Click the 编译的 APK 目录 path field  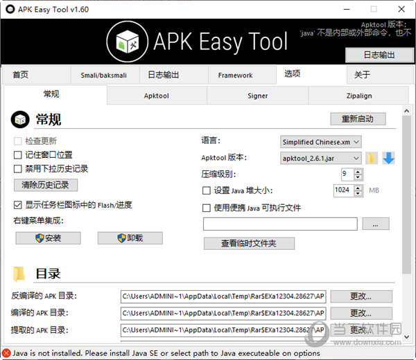(223, 314)
